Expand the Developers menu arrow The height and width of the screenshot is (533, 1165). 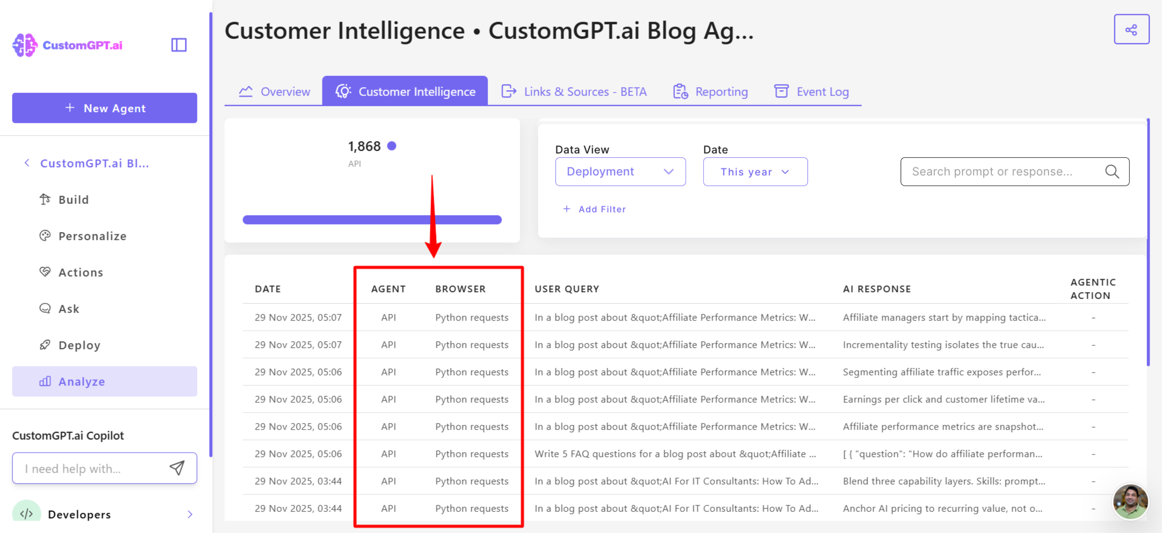tap(190, 514)
